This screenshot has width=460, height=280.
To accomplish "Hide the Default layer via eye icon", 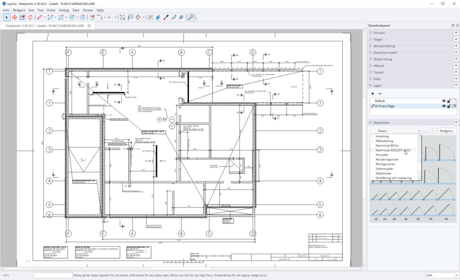I will point(444,101).
